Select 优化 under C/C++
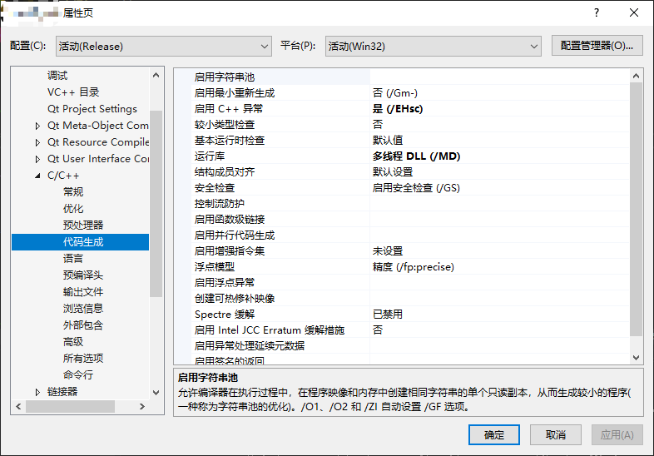The height and width of the screenshot is (456, 654). (73, 209)
